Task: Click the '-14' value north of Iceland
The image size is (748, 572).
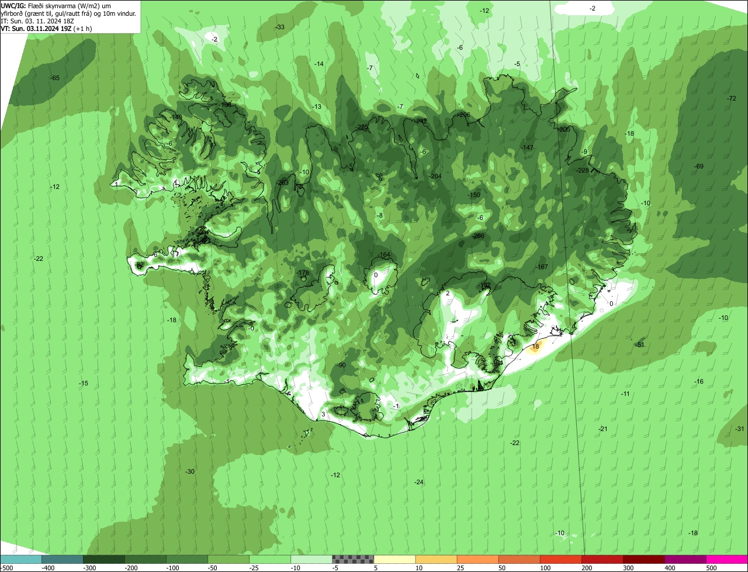Action: pos(318,64)
